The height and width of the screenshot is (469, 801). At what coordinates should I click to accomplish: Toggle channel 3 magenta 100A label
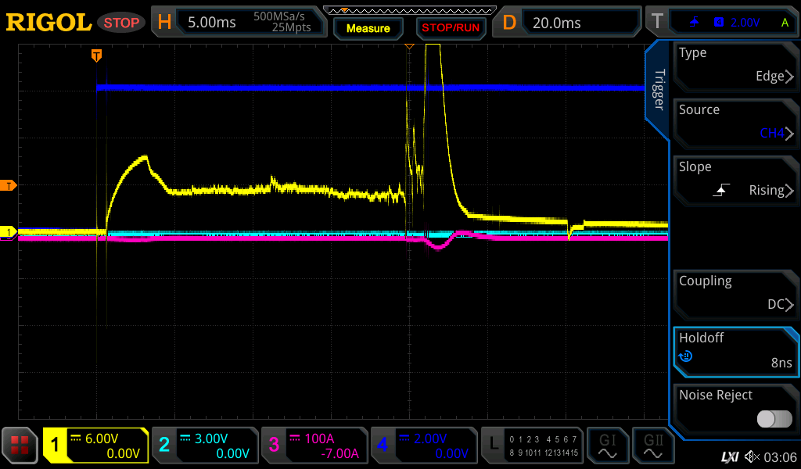pos(313,446)
